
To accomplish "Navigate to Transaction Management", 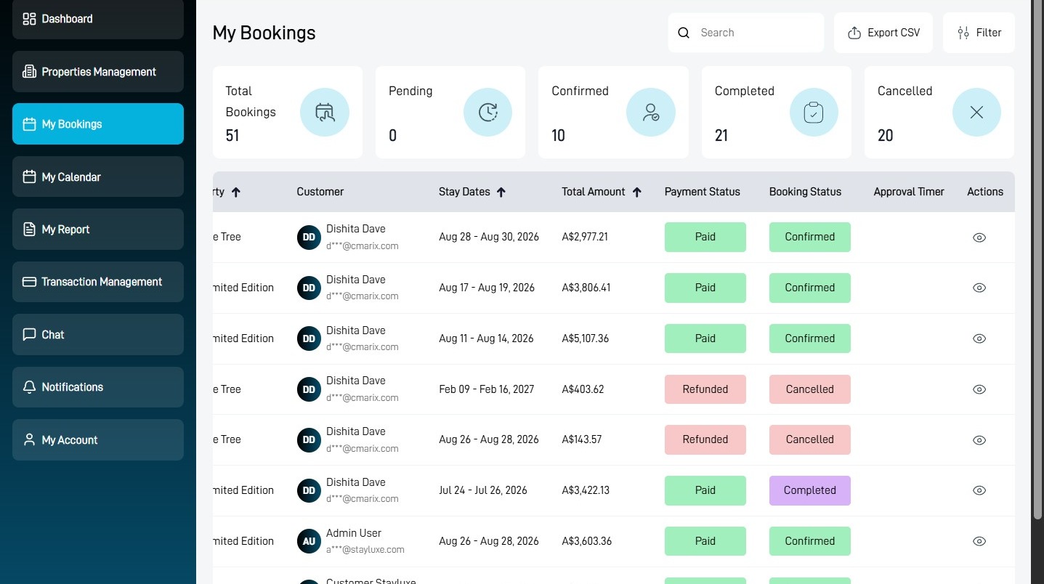I will pyautogui.click(x=98, y=282).
